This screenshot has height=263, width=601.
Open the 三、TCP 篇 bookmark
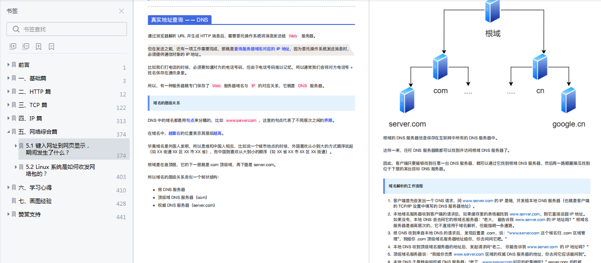coord(33,105)
